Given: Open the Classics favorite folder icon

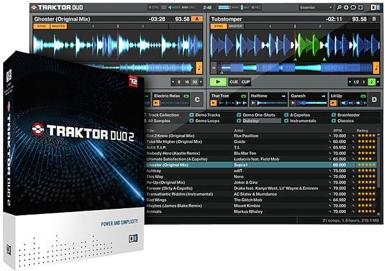Looking at the screenshot, I should [x=334, y=121].
